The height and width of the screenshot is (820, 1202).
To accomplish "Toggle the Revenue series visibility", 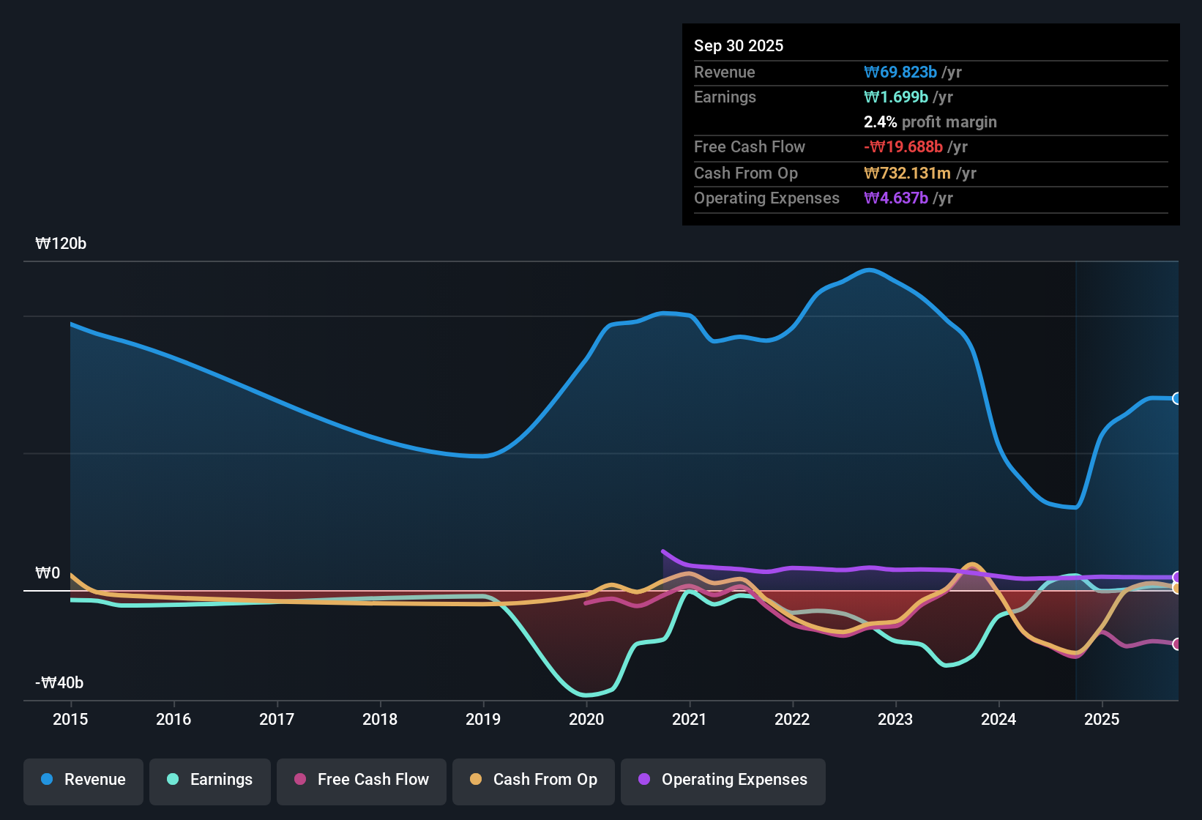I will pos(83,780).
